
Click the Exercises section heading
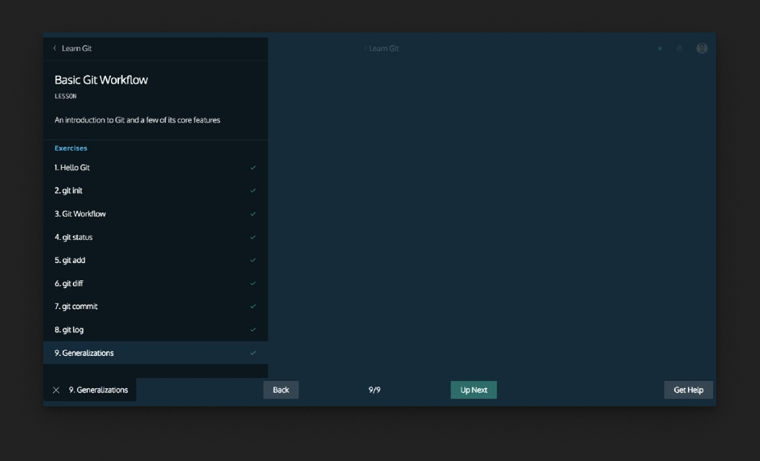[x=71, y=148]
